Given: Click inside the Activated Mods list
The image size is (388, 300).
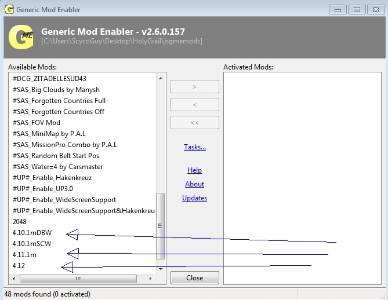Looking at the screenshot, I should pos(302,178).
